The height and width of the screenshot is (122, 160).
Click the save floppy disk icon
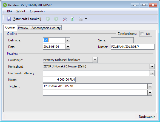click(x=9, y=19)
